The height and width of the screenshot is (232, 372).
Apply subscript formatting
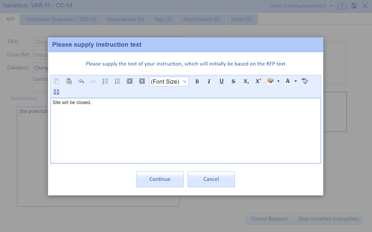[246, 81]
